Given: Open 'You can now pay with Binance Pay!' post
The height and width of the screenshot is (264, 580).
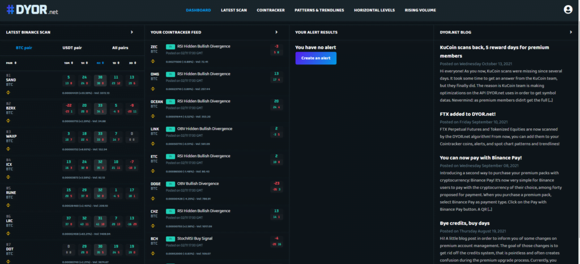Looking at the screenshot, I should pos(480,158).
